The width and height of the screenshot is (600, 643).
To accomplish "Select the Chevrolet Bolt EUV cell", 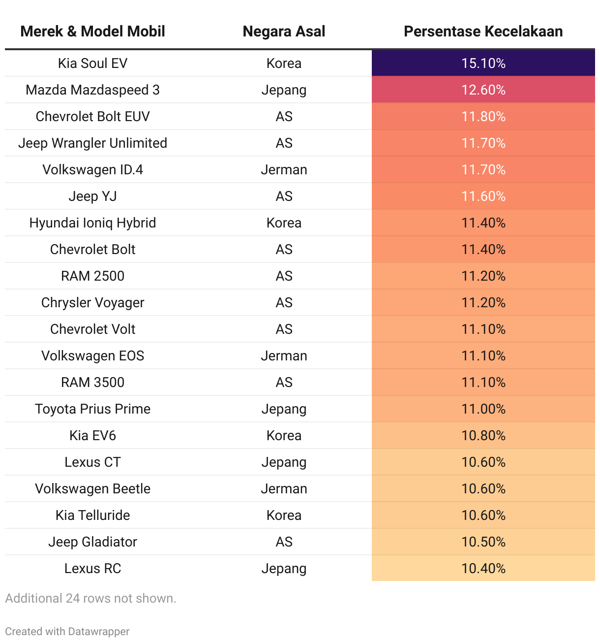I will [x=92, y=117].
